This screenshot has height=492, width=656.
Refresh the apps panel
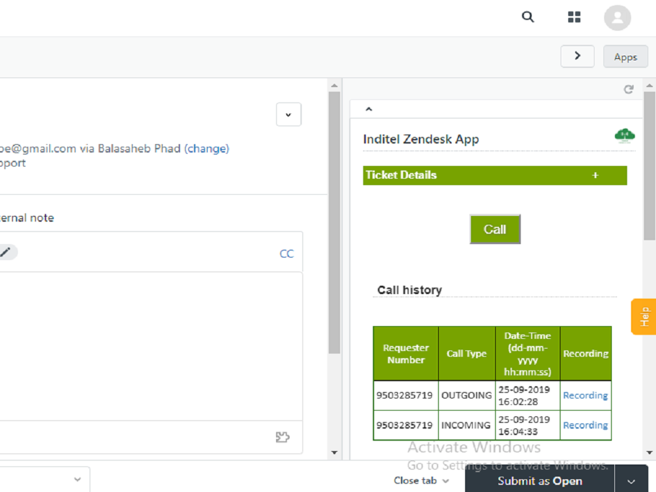pyautogui.click(x=628, y=90)
